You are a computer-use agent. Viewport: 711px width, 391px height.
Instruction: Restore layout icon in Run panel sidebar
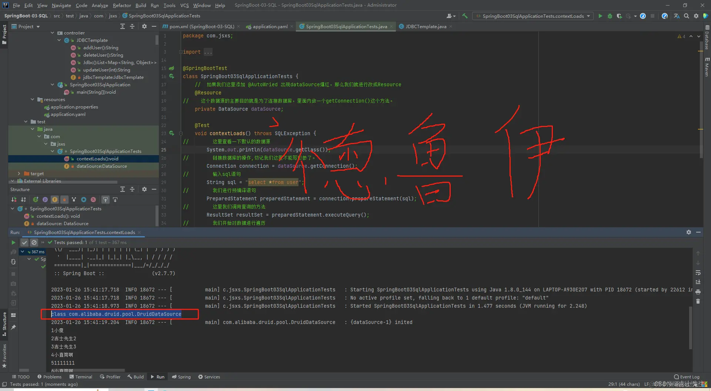[x=13, y=315]
